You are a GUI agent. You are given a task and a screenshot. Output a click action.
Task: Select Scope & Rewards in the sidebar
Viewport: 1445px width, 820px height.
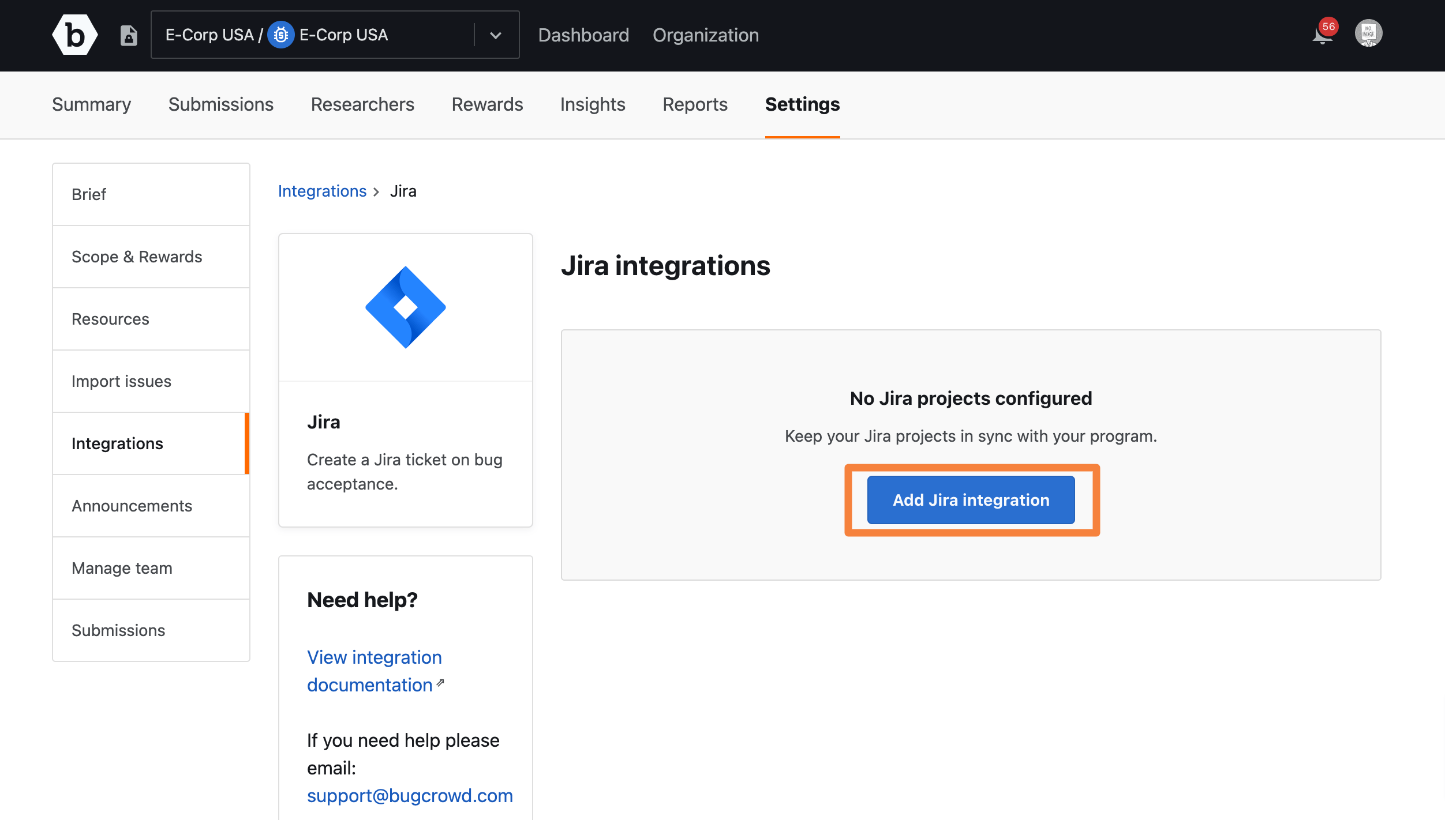pyautogui.click(x=137, y=257)
